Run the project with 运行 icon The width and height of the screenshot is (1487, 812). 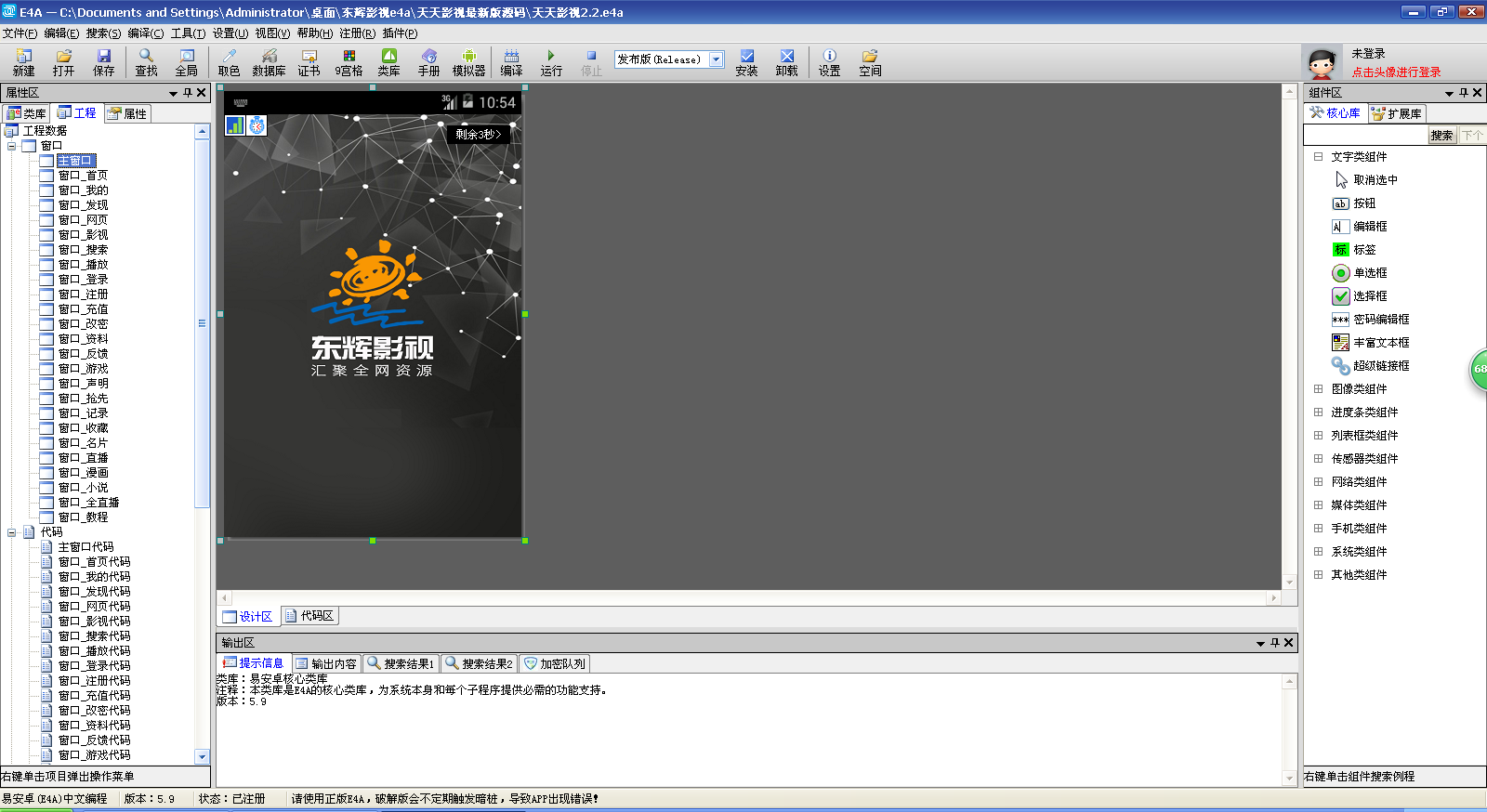(x=551, y=62)
